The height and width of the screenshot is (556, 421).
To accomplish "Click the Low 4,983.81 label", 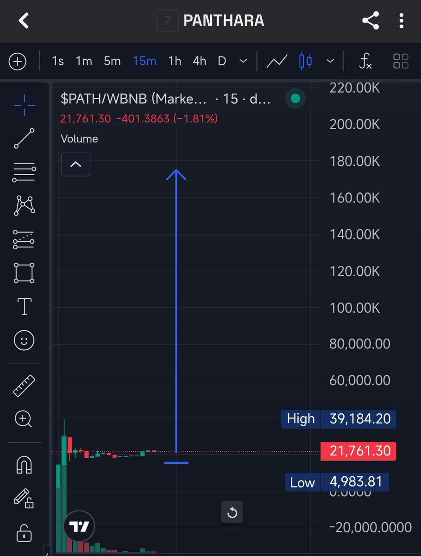I will tap(337, 482).
